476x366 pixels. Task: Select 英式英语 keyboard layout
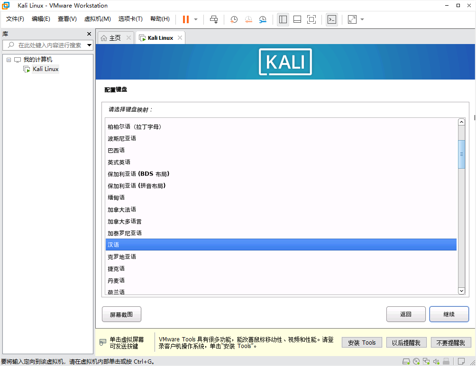(x=281, y=162)
